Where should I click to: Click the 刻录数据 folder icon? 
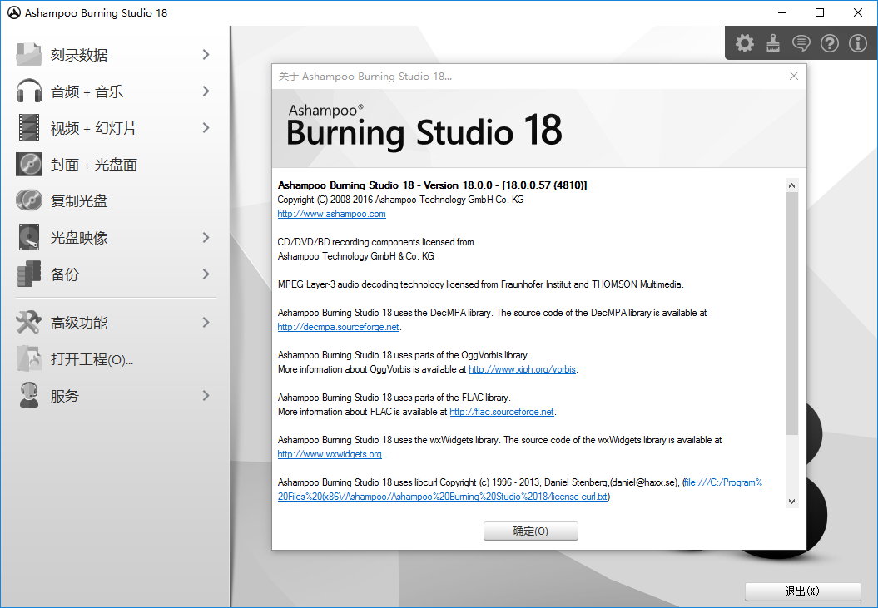pos(28,54)
